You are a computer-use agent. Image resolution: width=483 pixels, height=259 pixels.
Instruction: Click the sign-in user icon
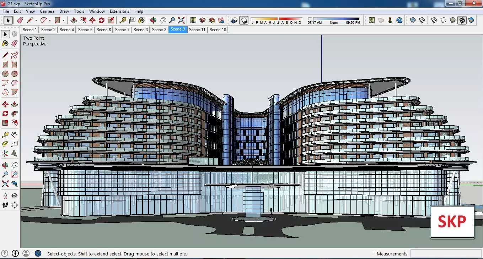(x=26, y=253)
